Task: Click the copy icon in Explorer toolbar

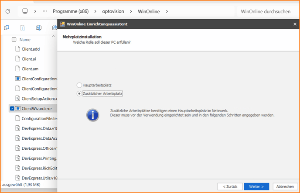Action: [7, 28]
